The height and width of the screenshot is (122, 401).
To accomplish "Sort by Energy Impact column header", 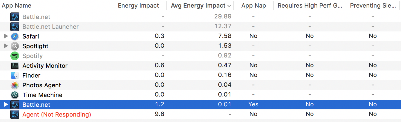I will point(138,6).
